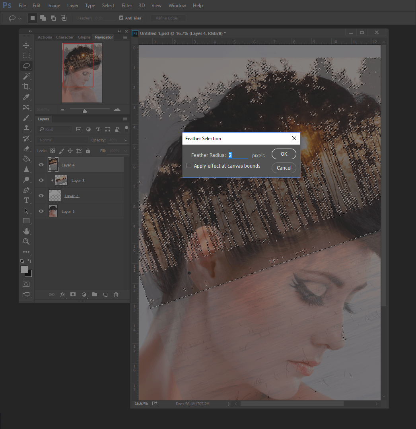Image resolution: width=416 pixels, height=429 pixels.
Task: Enable Apply effect at canvas bounds
Action: coord(189,166)
